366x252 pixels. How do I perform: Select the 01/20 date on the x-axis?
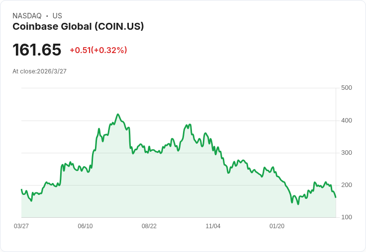(277, 226)
